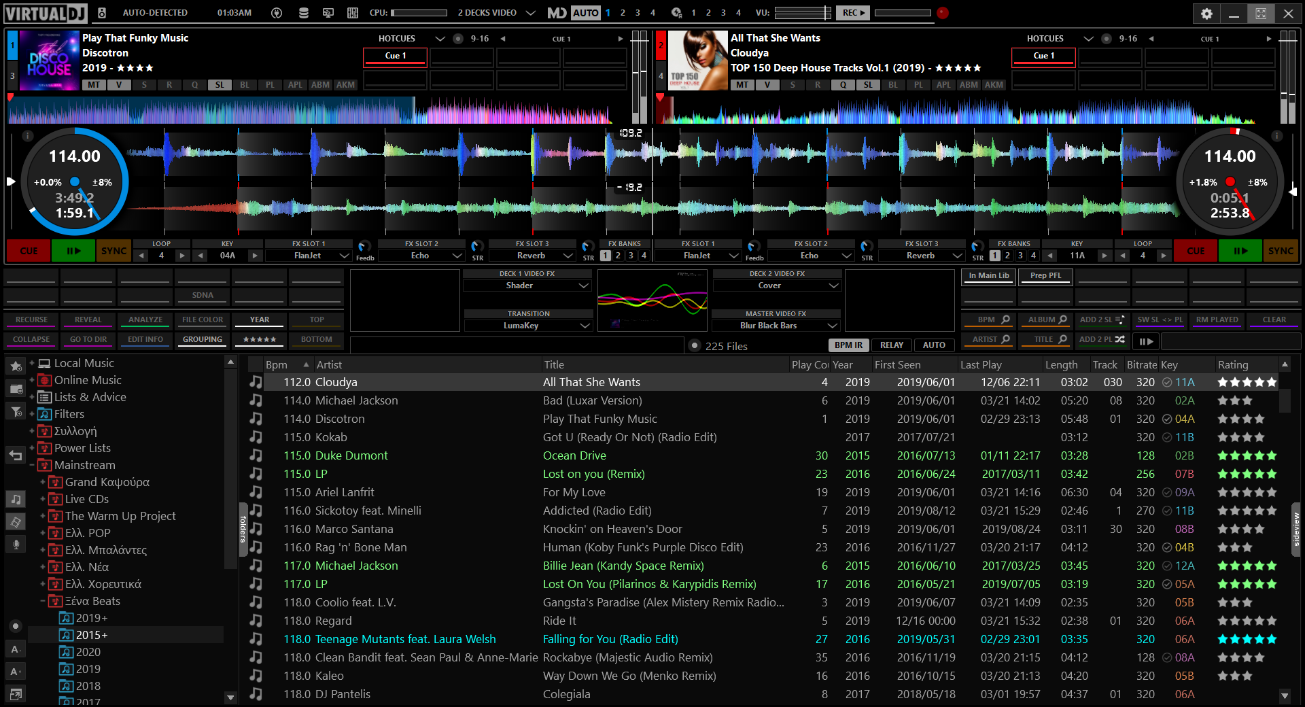This screenshot has width=1305, height=707.
Task: Open the 2 DECKS VIDEO layout dropdown
Action: click(x=531, y=13)
